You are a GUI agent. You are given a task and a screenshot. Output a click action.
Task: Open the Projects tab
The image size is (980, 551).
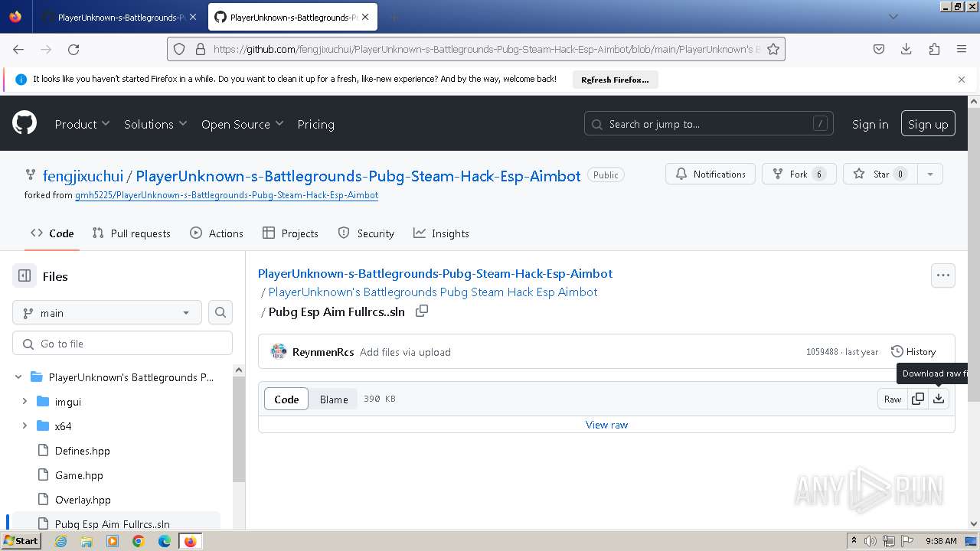[x=290, y=233]
